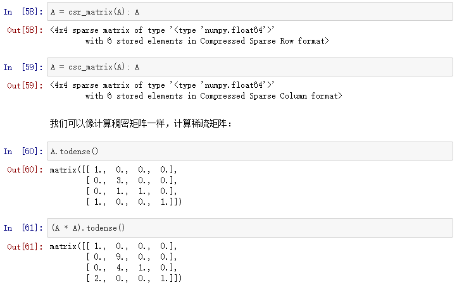The width and height of the screenshot is (457, 285).
Task: Click the Compressed Sparse Column format output line
Action: (213, 96)
